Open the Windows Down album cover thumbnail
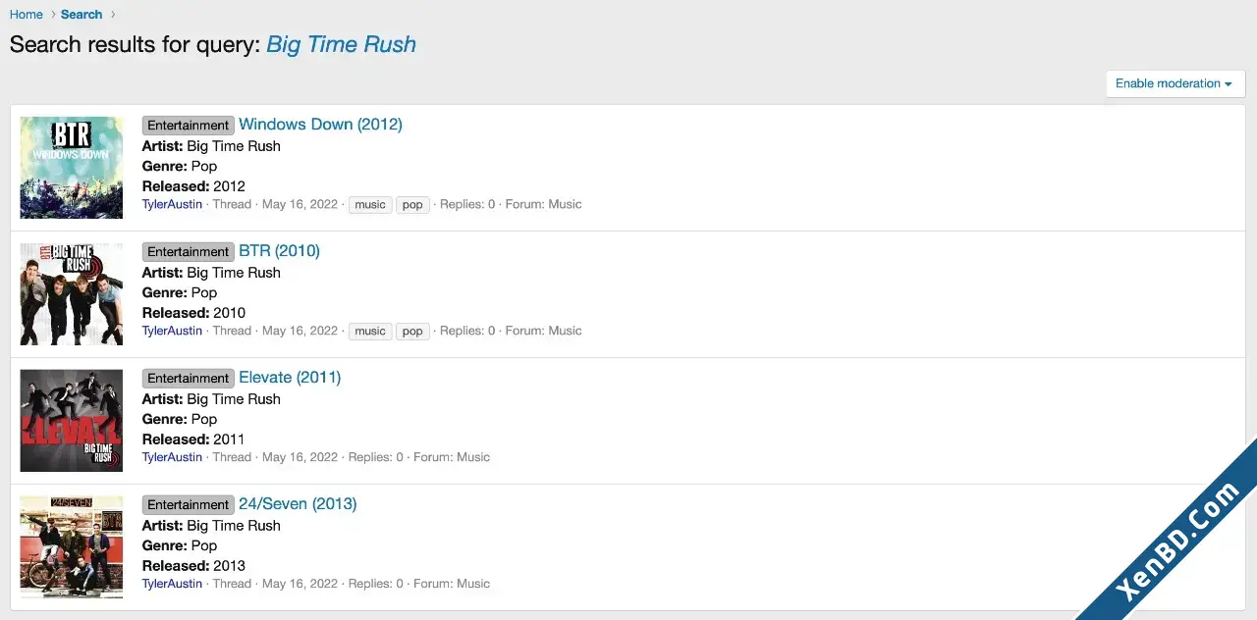Image resolution: width=1257 pixels, height=620 pixels. [72, 168]
